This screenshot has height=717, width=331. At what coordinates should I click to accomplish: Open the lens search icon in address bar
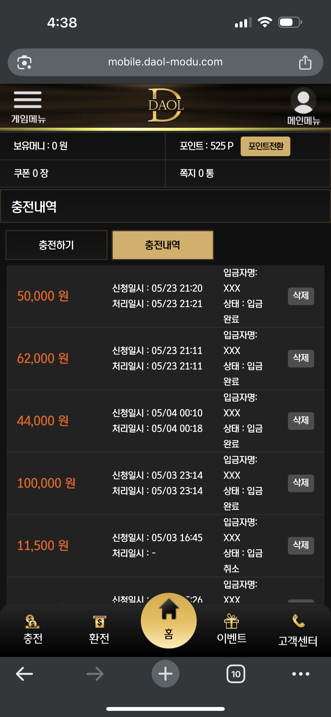[x=25, y=62]
